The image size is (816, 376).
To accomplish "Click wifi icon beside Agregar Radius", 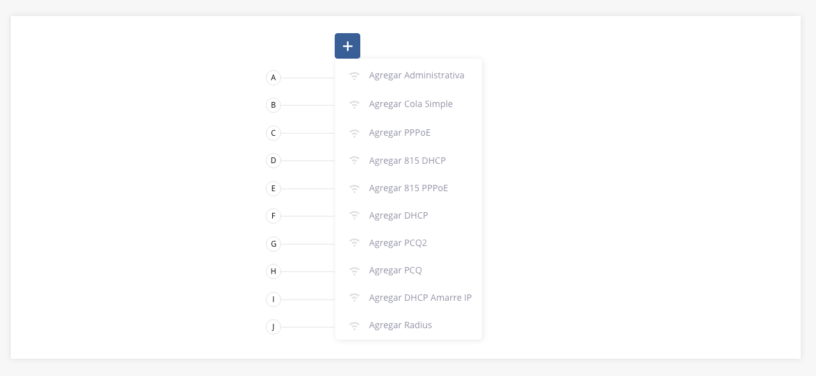I will tap(354, 326).
